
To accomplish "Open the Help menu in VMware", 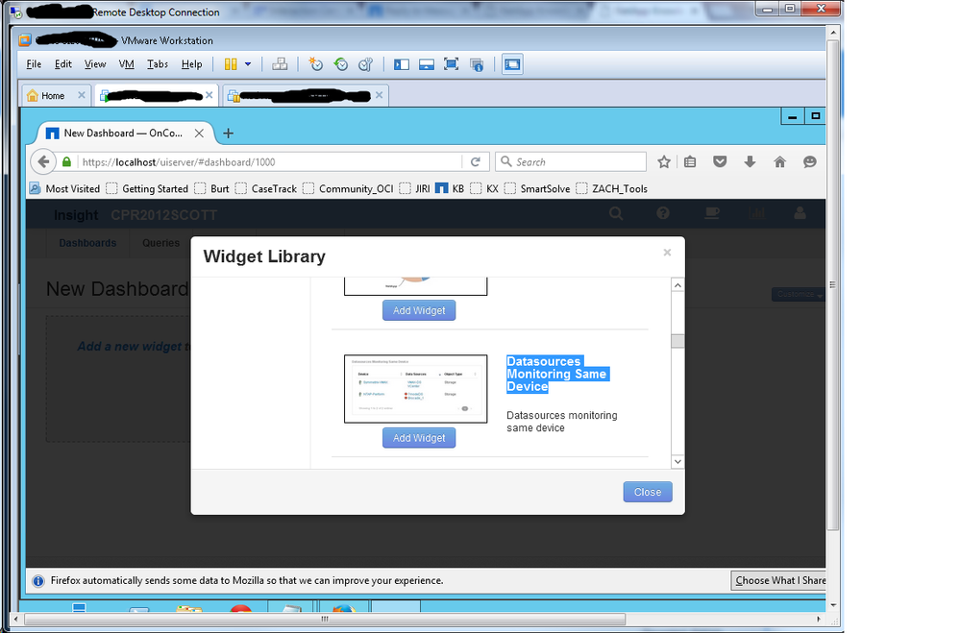I will click(191, 64).
